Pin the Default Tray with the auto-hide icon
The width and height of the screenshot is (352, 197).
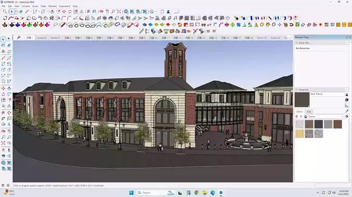[347, 37]
